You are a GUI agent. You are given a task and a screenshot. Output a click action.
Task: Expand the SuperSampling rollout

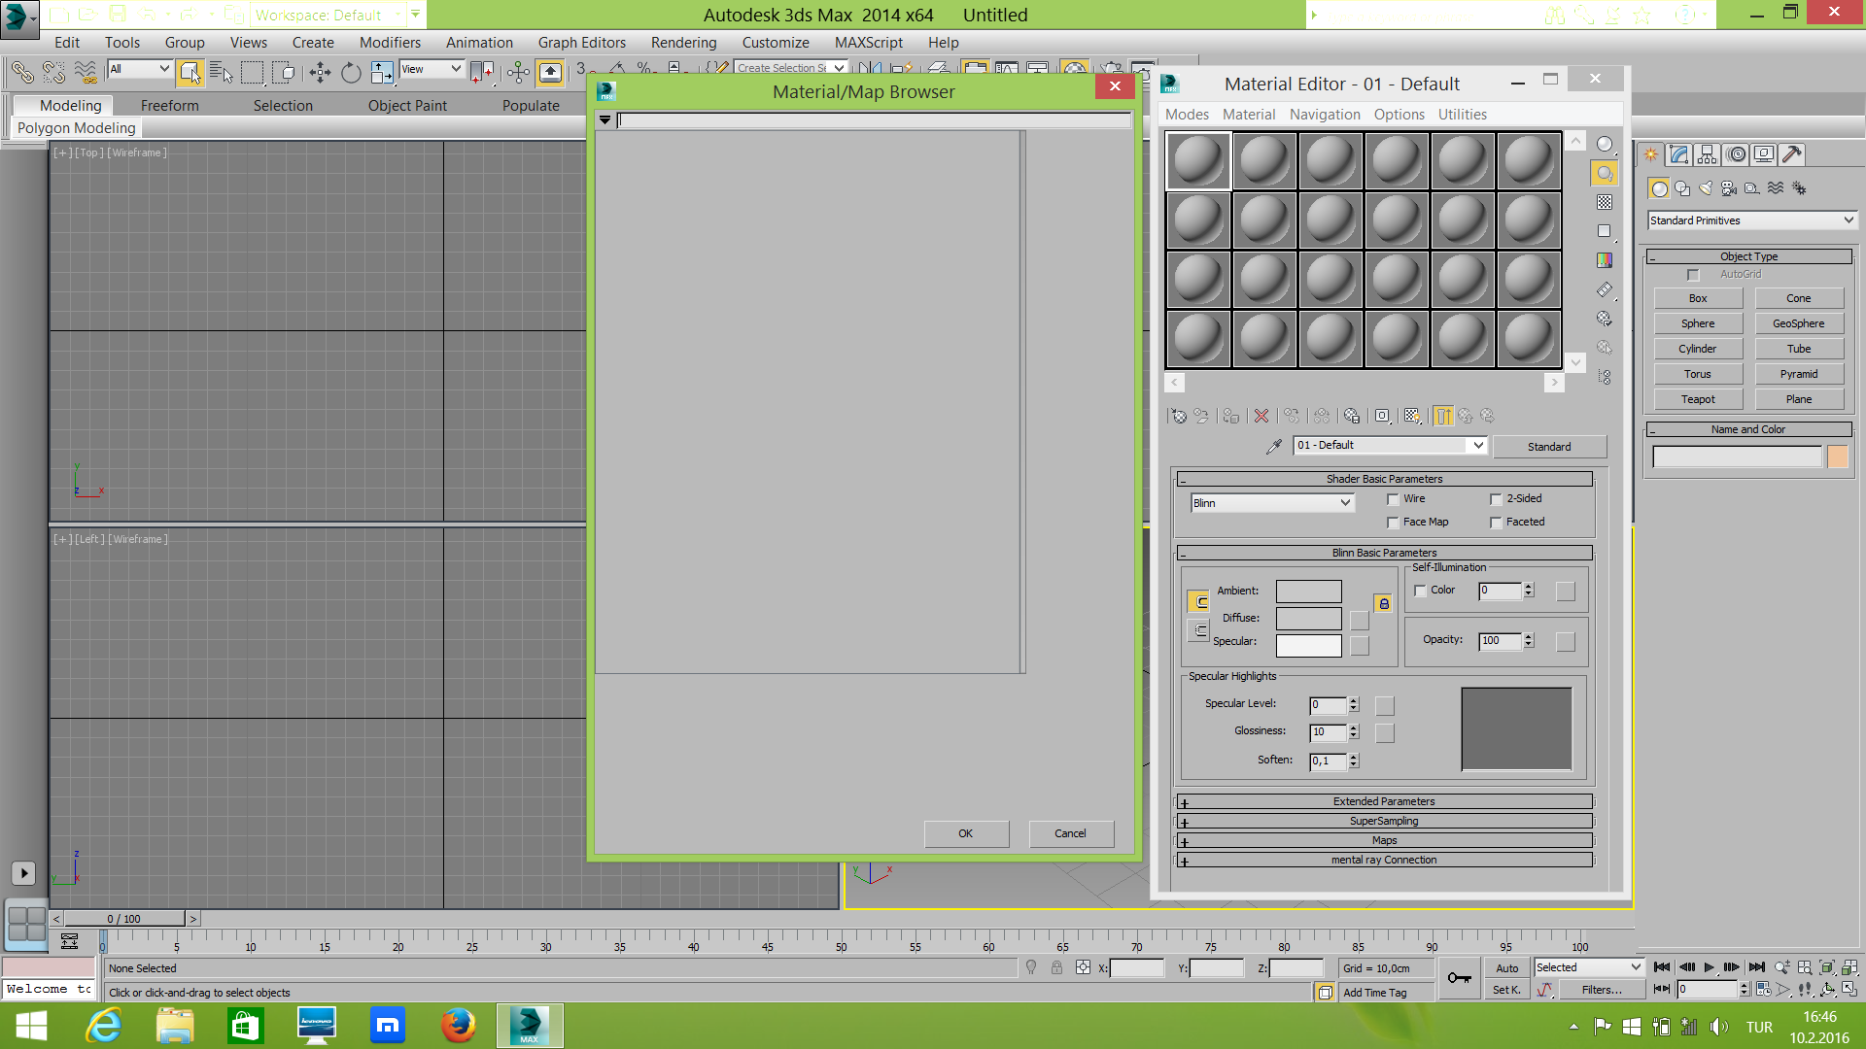click(x=1384, y=821)
